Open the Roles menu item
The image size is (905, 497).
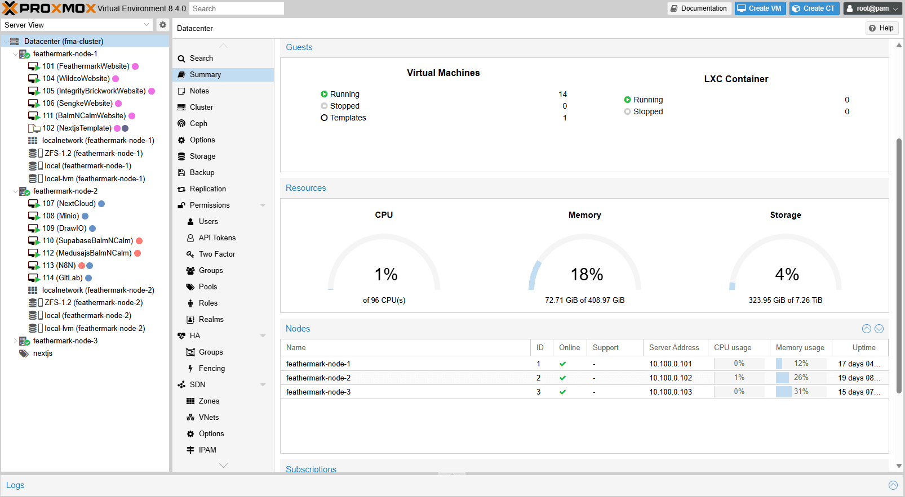pyautogui.click(x=223, y=303)
